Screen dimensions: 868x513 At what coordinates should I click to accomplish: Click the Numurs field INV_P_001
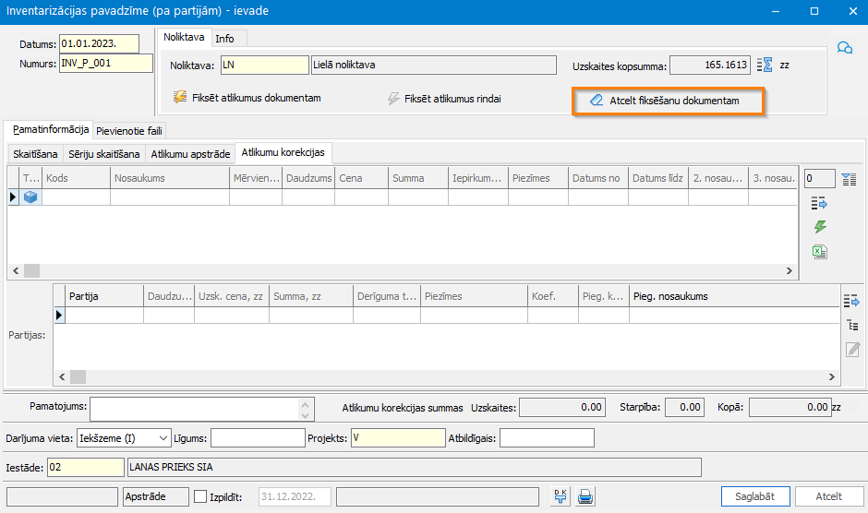(106, 63)
